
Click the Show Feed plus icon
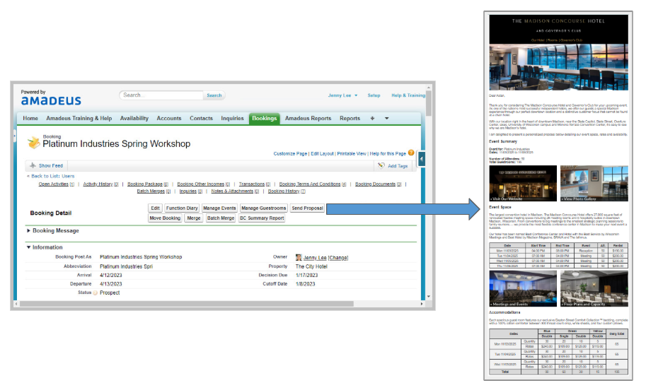tap(33, 165)
